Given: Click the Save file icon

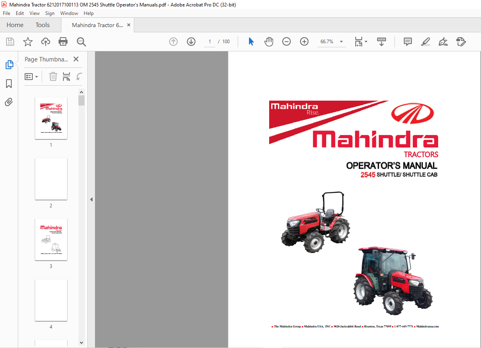Looking at the screenshot, I should click(10, 41).
